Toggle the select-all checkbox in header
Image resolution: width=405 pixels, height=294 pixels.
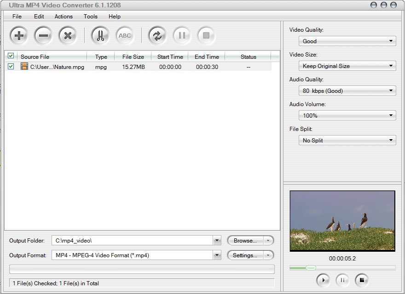pyautogui.click(x=12, y=57)
